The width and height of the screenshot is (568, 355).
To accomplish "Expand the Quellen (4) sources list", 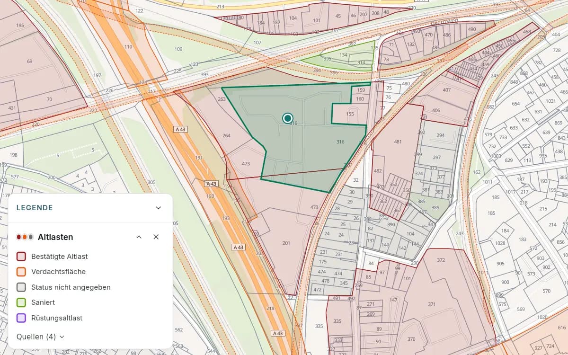I will click(40, 337).
